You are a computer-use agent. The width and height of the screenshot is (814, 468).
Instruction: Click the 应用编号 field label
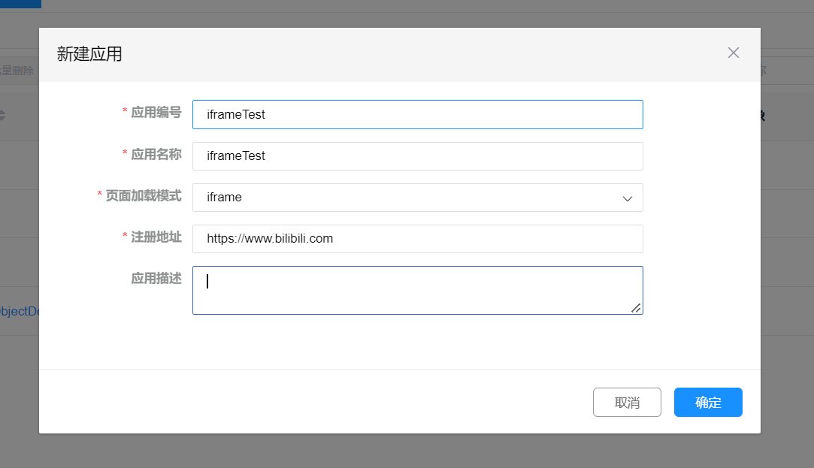point(156,112)
